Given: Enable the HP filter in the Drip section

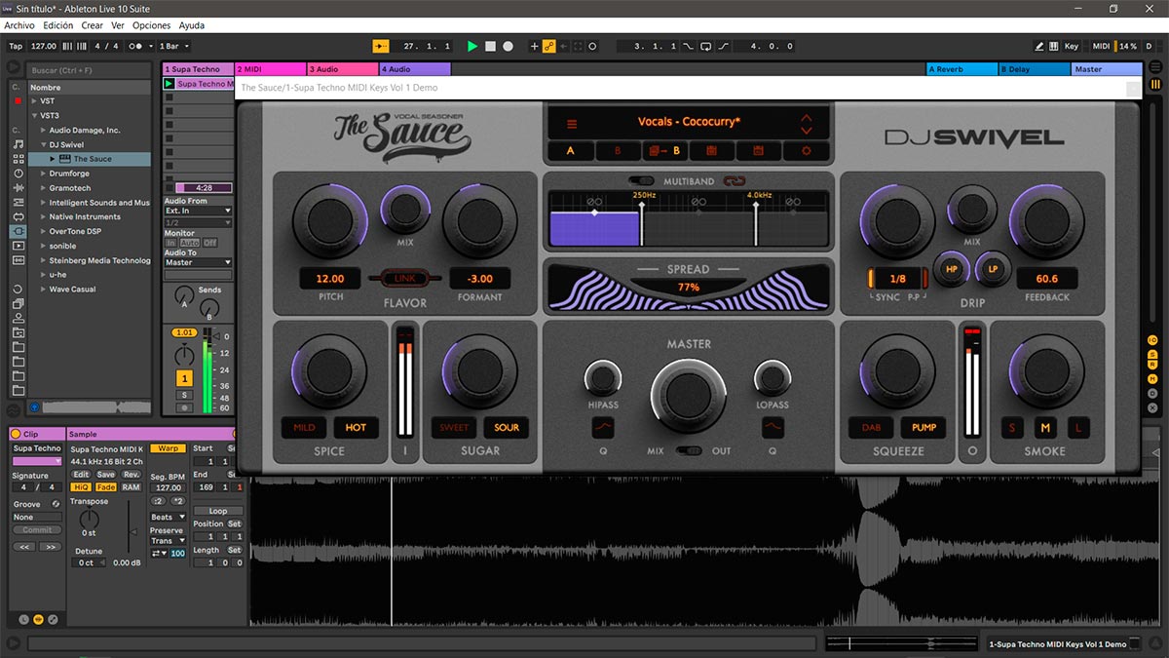Looking at the screenshot, I should point(952,268).
